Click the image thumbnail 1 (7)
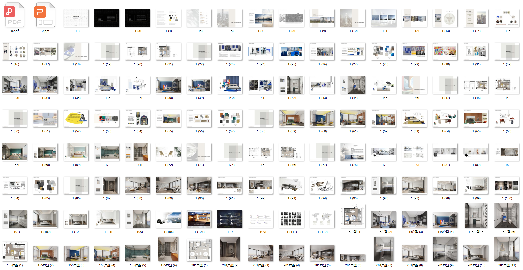523x270 pixels. tap(260, 18)
